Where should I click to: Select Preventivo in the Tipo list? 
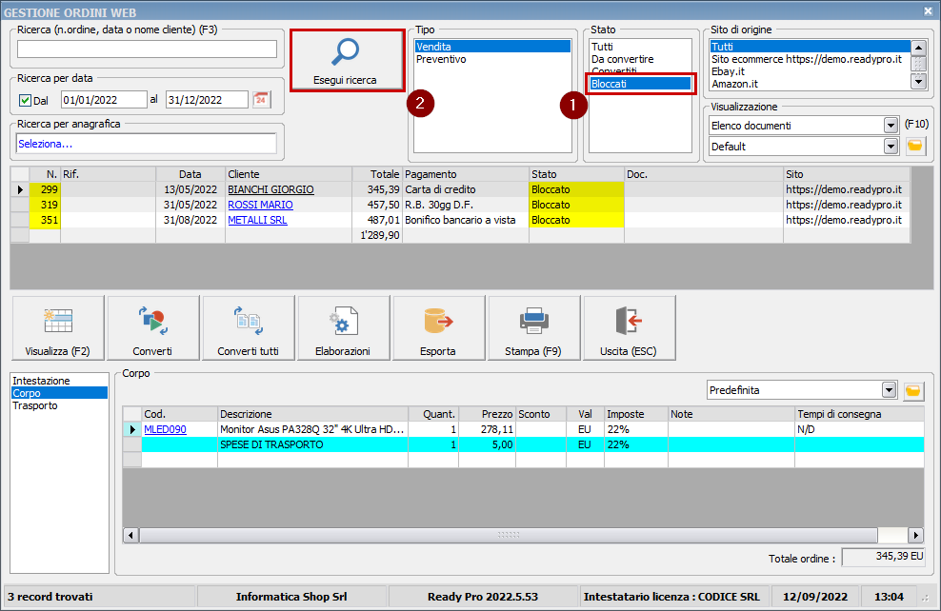click(440, 59)
